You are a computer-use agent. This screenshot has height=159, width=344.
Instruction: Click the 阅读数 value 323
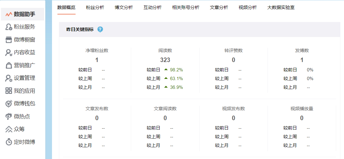pyautogui.click(x=165, y=60)
